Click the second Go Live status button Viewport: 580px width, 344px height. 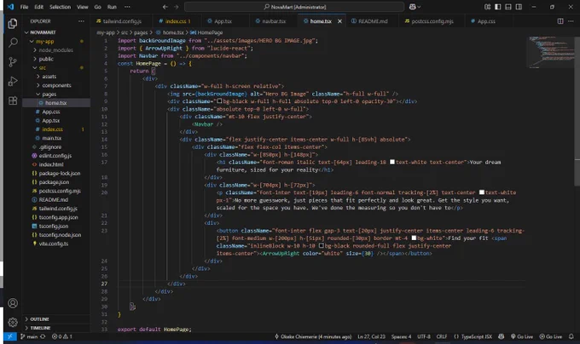(x=551, y=336)
